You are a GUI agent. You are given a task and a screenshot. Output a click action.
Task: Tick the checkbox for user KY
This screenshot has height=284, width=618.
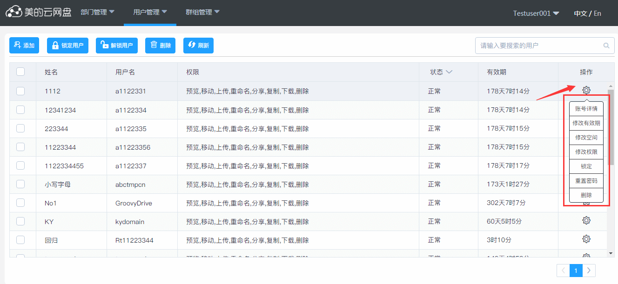point(20,221)
